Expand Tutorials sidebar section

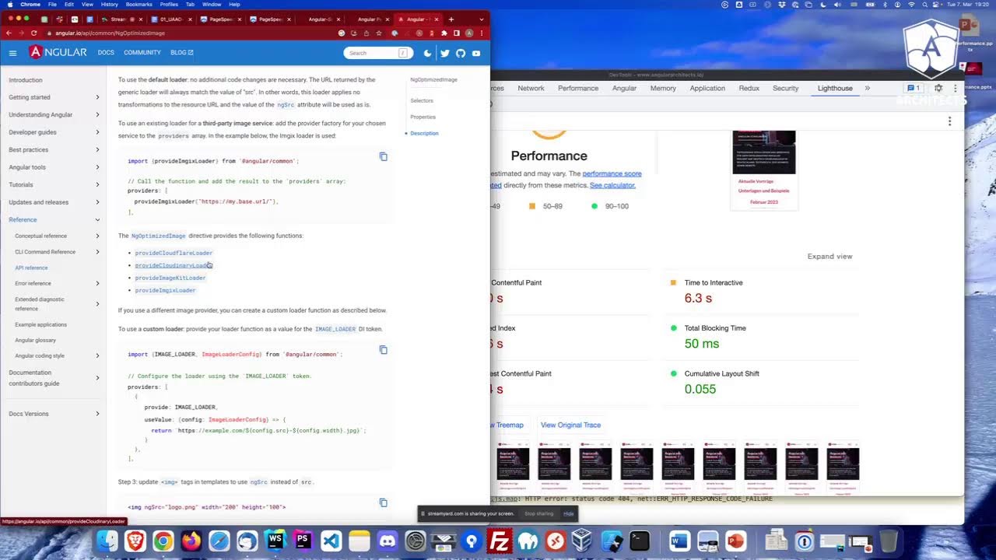click(x=97, y=184)
